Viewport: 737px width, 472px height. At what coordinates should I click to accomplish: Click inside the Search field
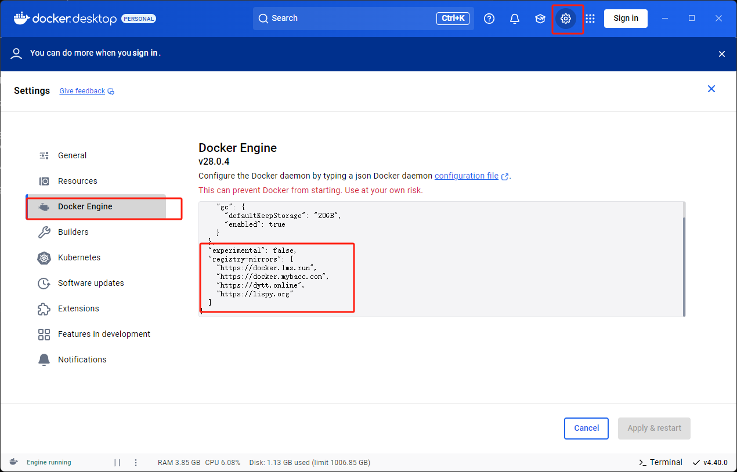pyautogui.click(x=363, y=19)
